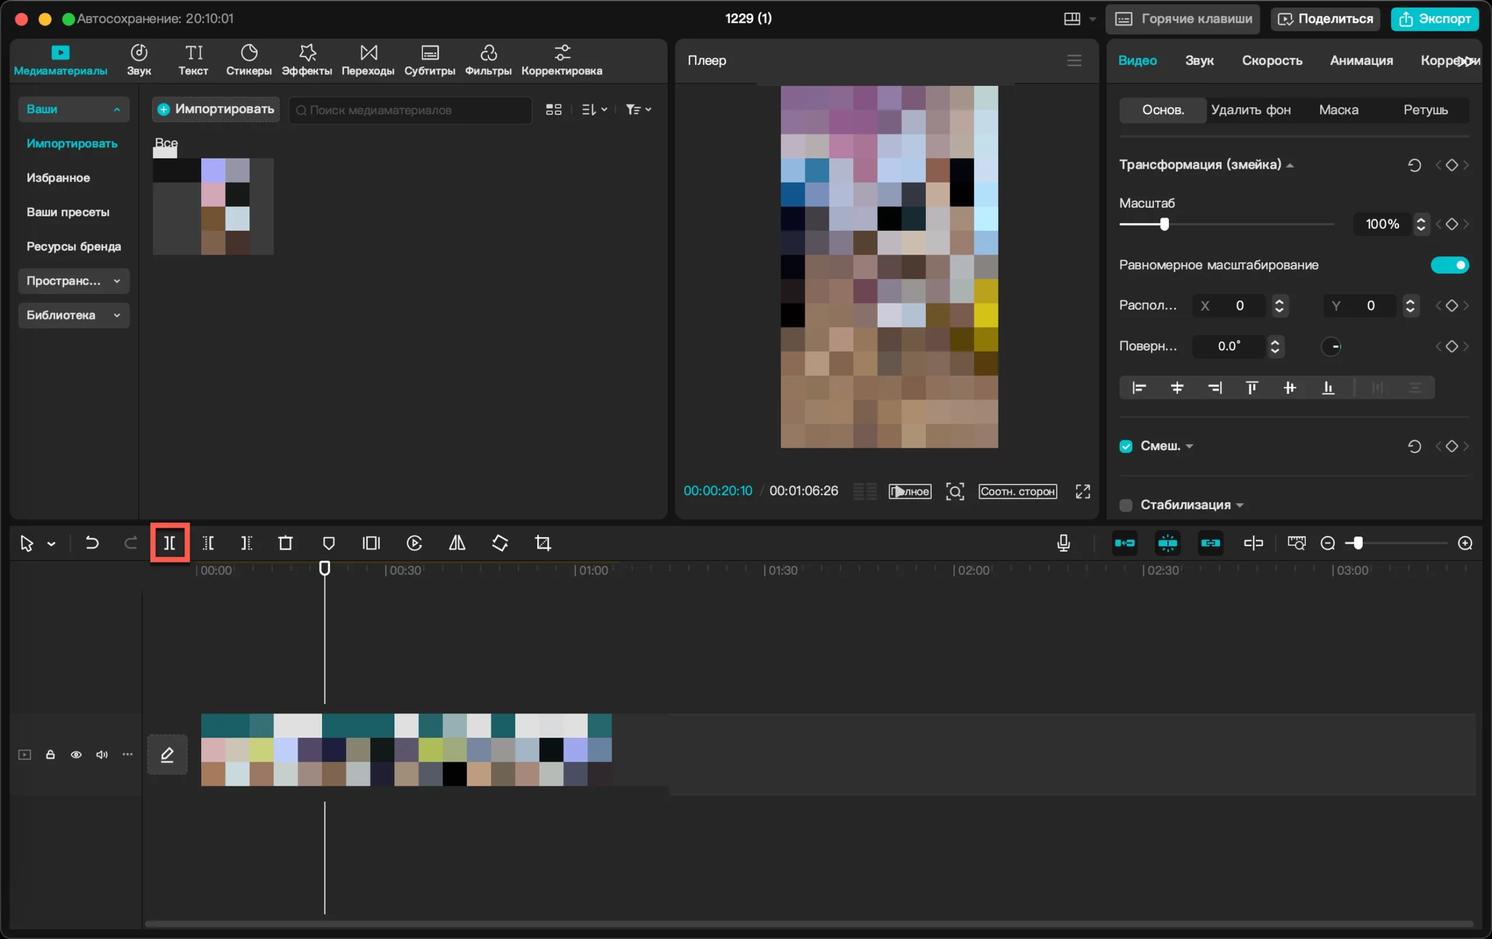Screen dimensions: 1492x939
Task: Toggle the main track magnet button
Action: [1125, 543]
